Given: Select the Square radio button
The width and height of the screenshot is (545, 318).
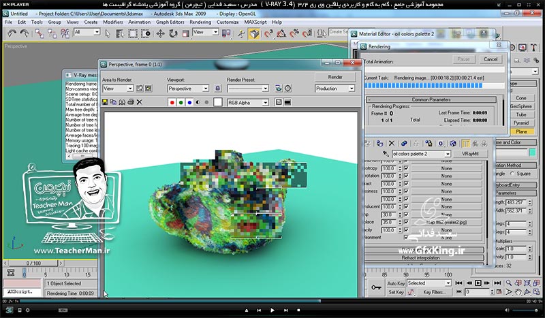Looking at the screenshot, I should [x=512, y=174].
